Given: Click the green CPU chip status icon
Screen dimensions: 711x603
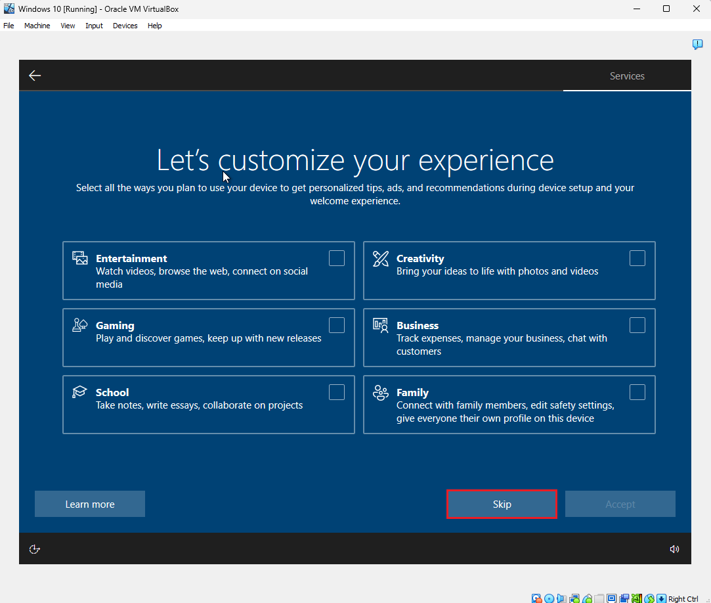Looking at the screenshot, I should pyautogui.click(x=636, y=598).
